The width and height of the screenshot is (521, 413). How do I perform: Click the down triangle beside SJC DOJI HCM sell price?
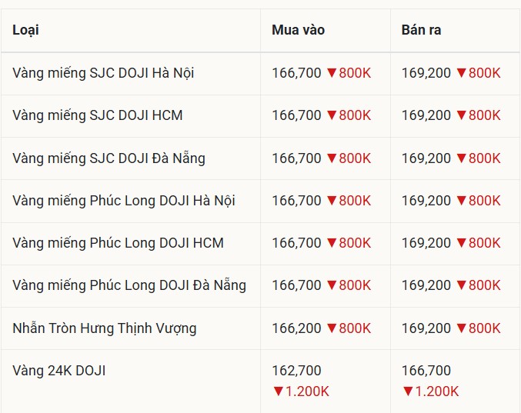point(462,115)
